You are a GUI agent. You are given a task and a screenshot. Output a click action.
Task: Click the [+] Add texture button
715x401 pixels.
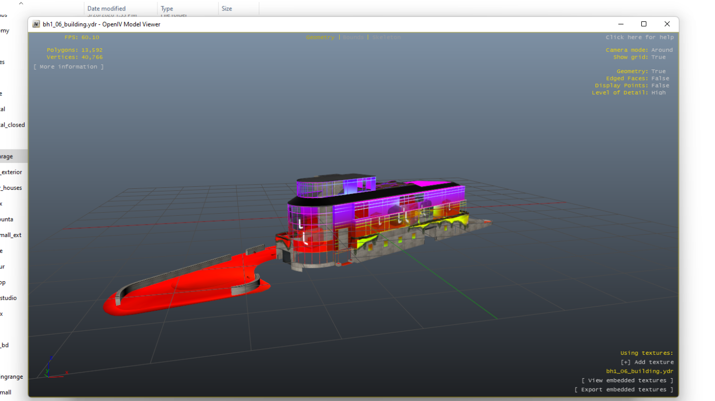coord(647,362)
